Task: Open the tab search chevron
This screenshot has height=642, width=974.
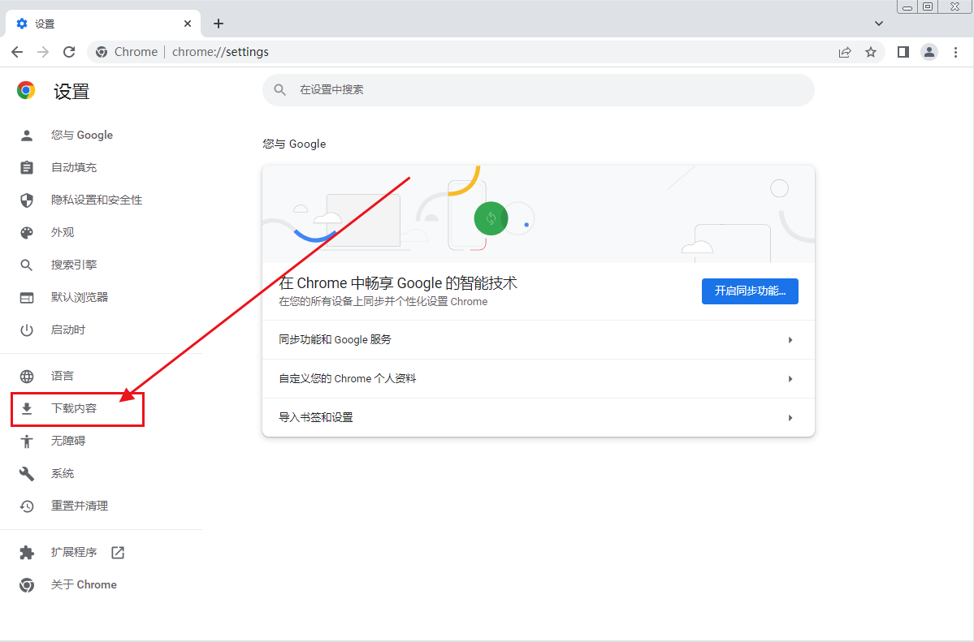Action: [x=878, y=24]
